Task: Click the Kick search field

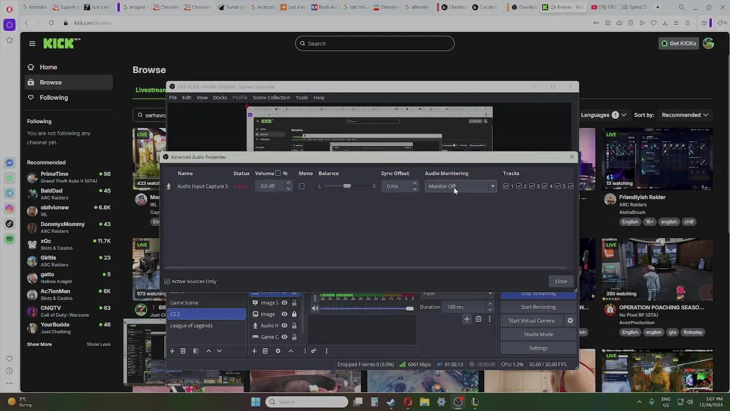Action: tap(375, 43)
